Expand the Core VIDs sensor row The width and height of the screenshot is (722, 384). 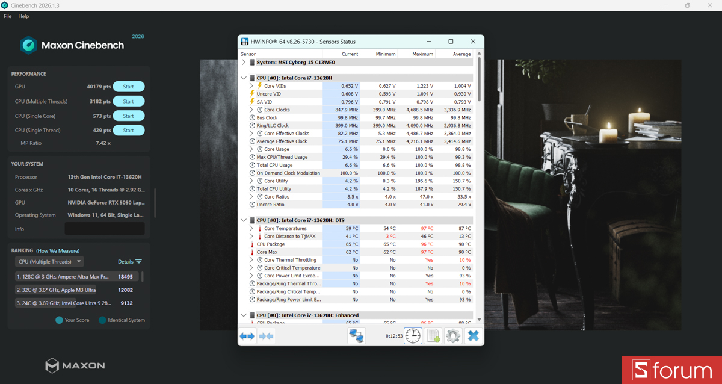251,86
